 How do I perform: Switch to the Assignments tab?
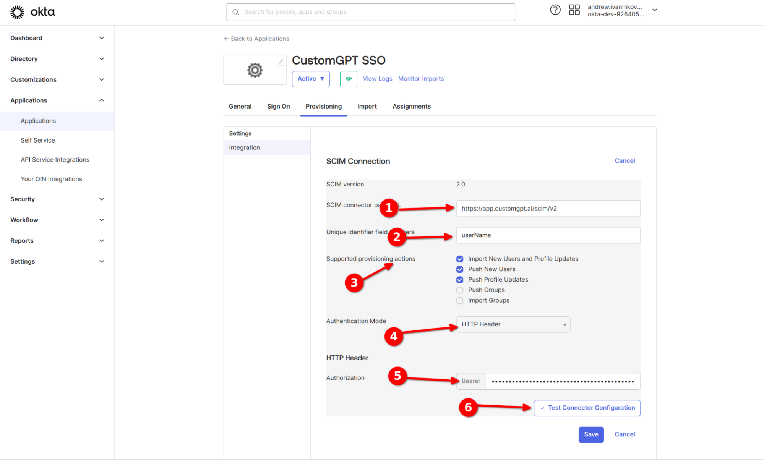(411, 106)
